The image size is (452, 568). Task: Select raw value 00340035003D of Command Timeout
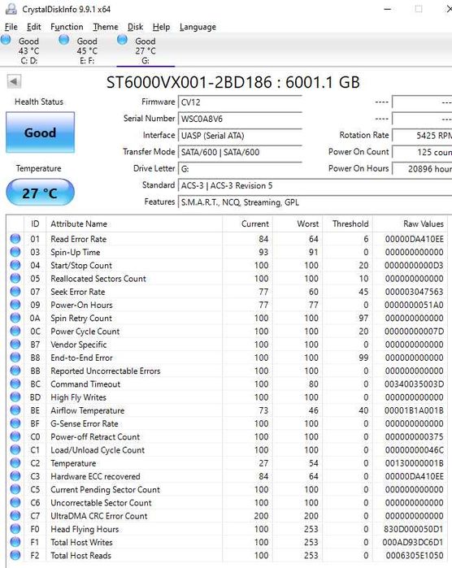[414, 384]
